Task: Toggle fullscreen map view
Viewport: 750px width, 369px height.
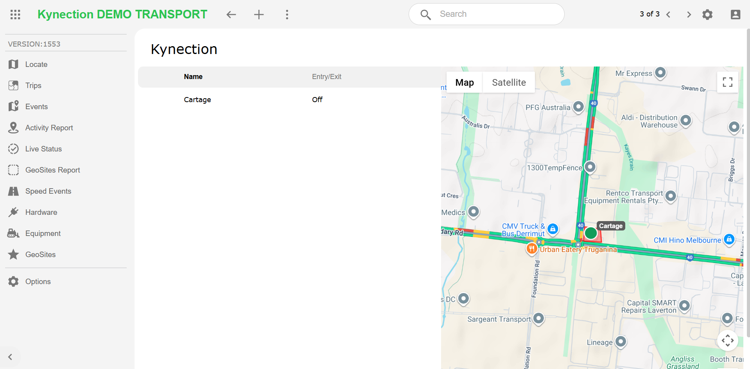Action: 727,82
